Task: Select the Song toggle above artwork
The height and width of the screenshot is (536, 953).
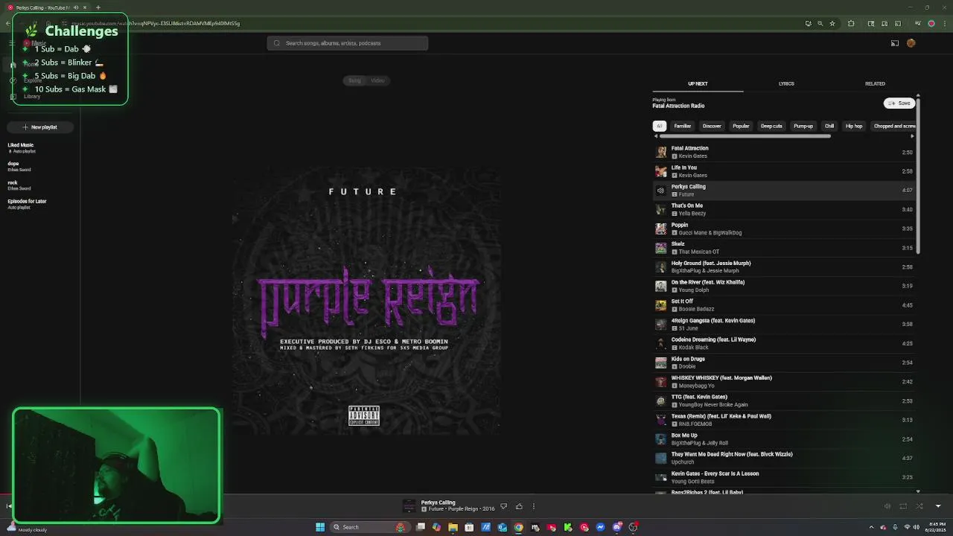Action: [354, 80]
